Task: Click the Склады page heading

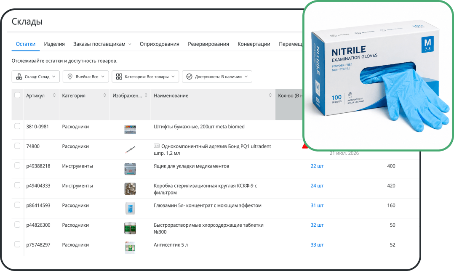Action: coord(27,22)
